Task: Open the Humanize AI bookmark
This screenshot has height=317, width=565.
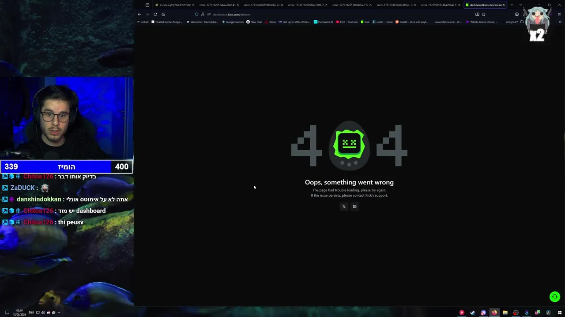Action: tap(324, 22)
